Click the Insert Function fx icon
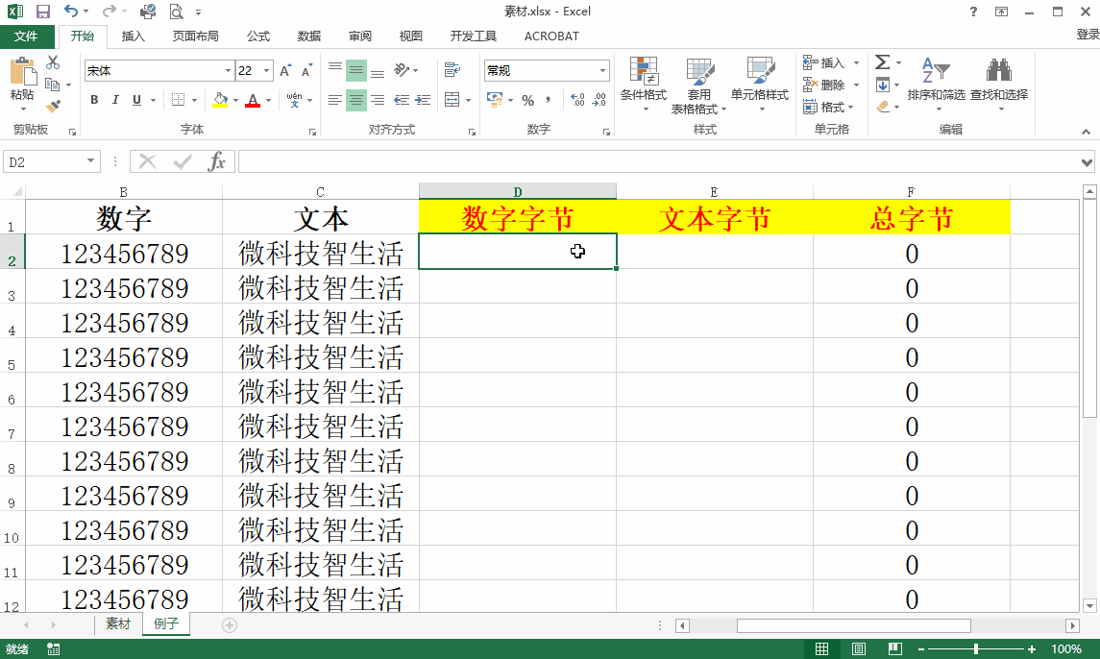 click(217, 162)
